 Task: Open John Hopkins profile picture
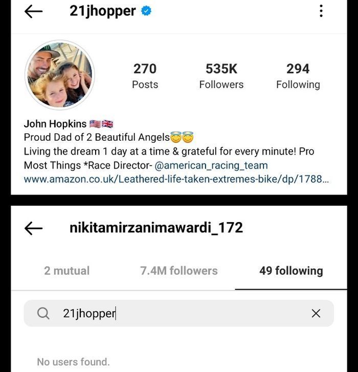(x=60, y=75)
